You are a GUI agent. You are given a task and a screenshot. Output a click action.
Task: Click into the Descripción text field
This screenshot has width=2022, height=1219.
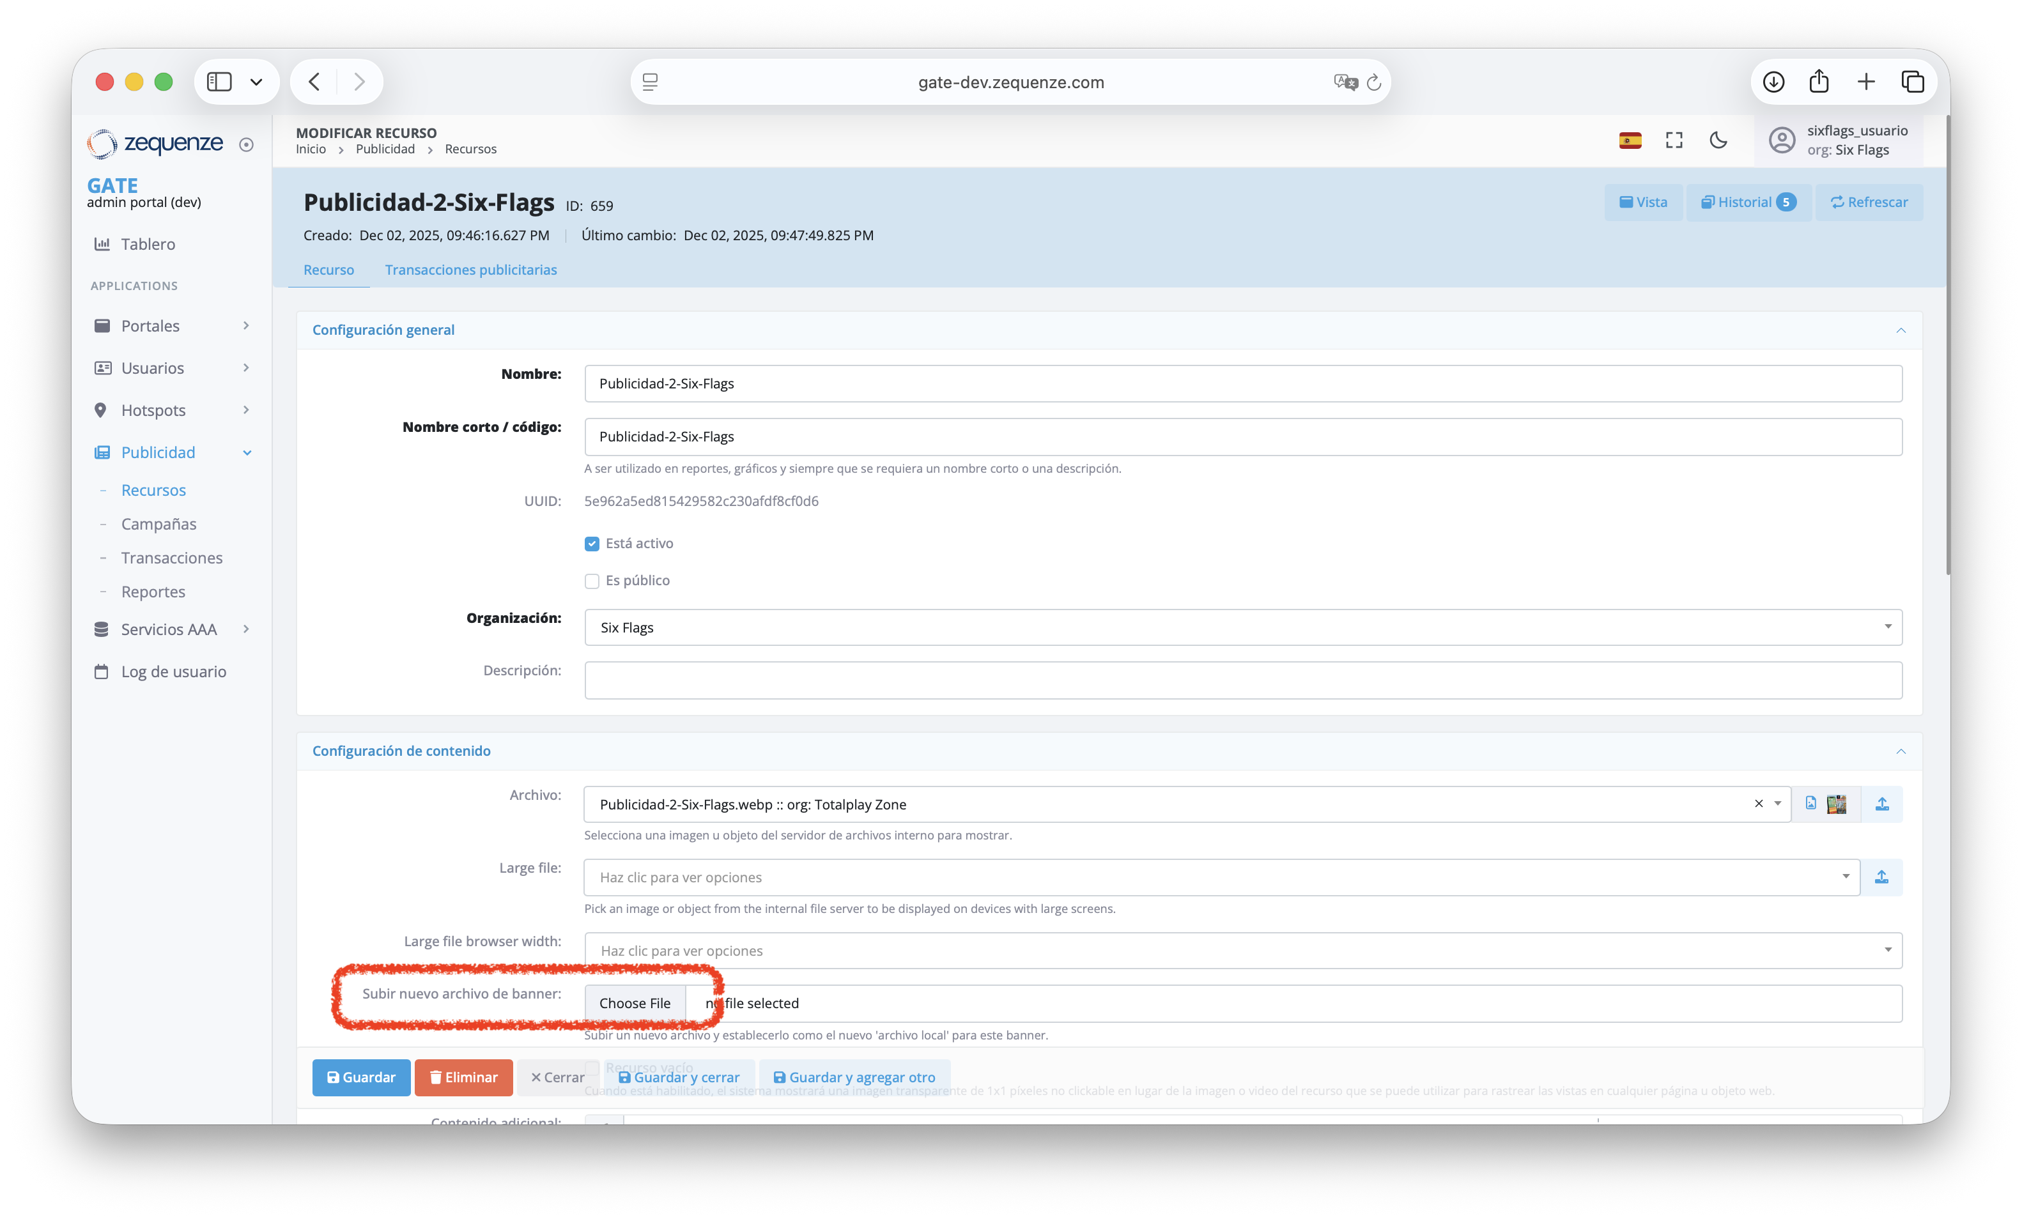coord(1242,680)
